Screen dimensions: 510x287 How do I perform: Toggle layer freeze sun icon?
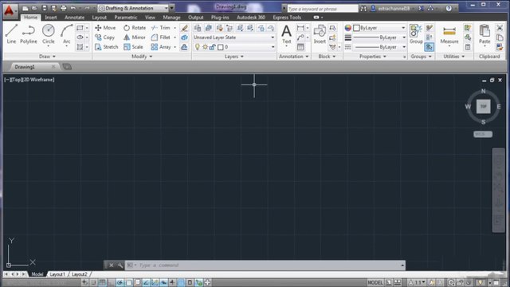coord(205,47)
